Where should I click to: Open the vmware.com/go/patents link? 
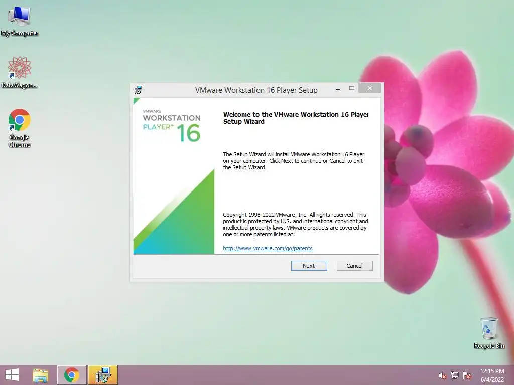(268, 248)
